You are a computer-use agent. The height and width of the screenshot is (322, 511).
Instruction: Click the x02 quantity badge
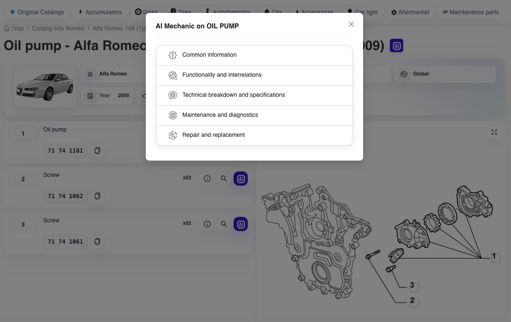tap(187, 224)
